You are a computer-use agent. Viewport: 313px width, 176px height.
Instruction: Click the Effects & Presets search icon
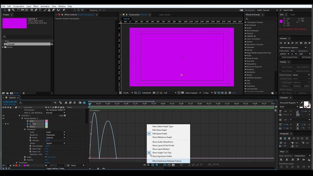[247, 19]
